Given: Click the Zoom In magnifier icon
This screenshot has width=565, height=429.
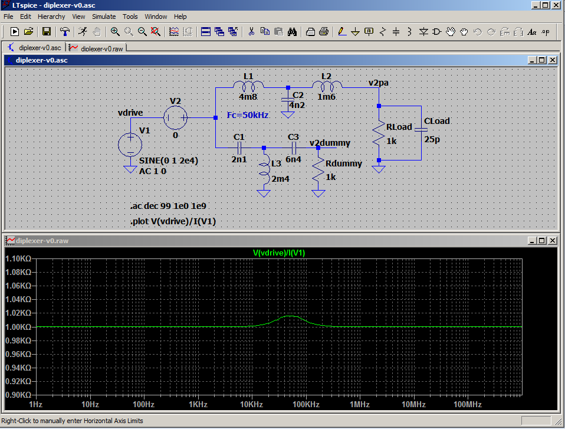Looking at the screenshot, I should click(x=115, y=31).
